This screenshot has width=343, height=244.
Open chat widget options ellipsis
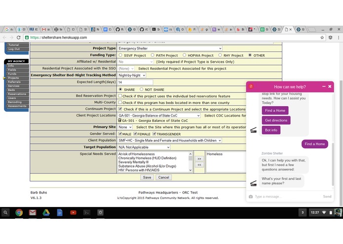pos(324,86)
